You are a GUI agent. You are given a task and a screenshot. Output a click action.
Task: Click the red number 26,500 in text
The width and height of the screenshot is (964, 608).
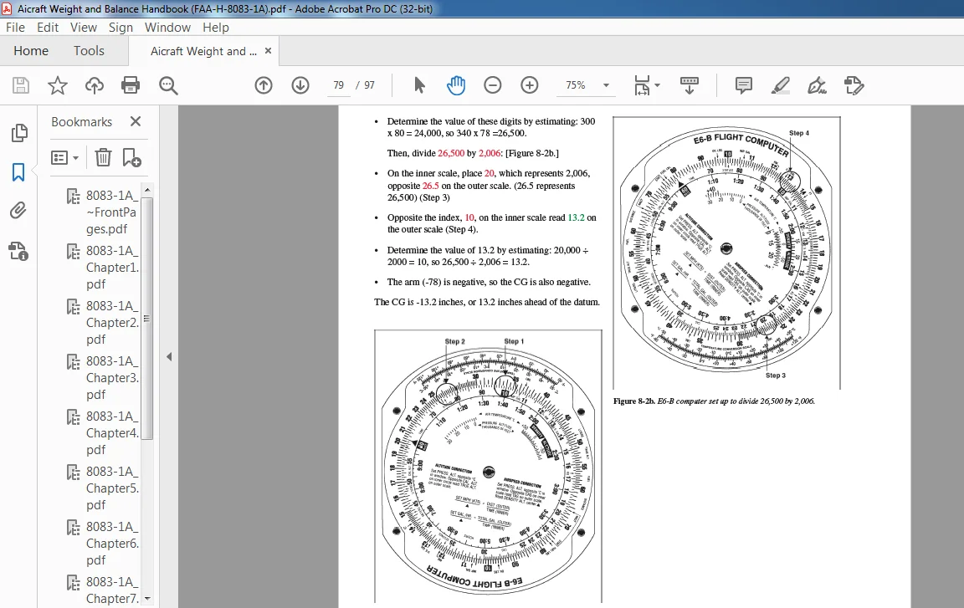[x=451, y=153]
